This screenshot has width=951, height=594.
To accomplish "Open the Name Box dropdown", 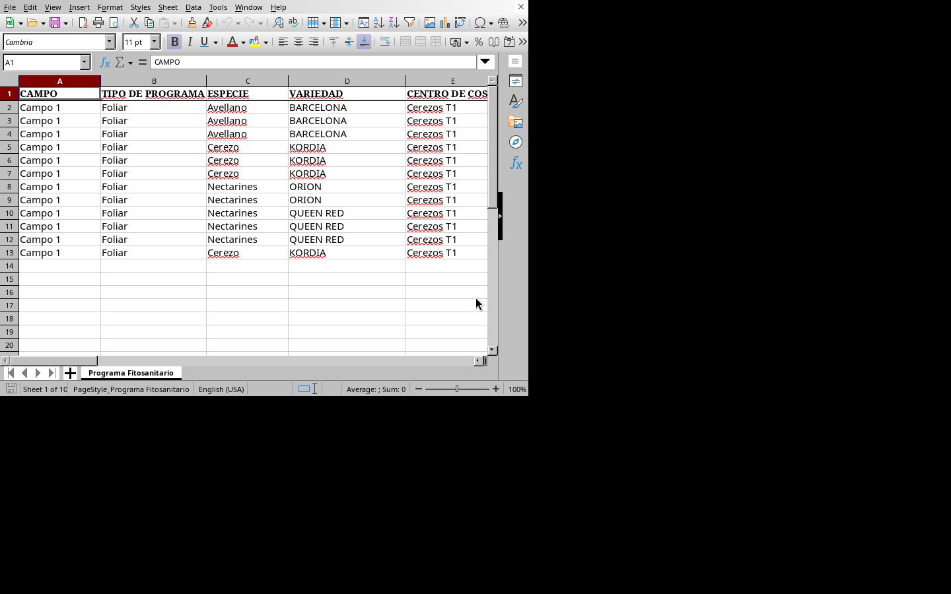I will [85, 62].
